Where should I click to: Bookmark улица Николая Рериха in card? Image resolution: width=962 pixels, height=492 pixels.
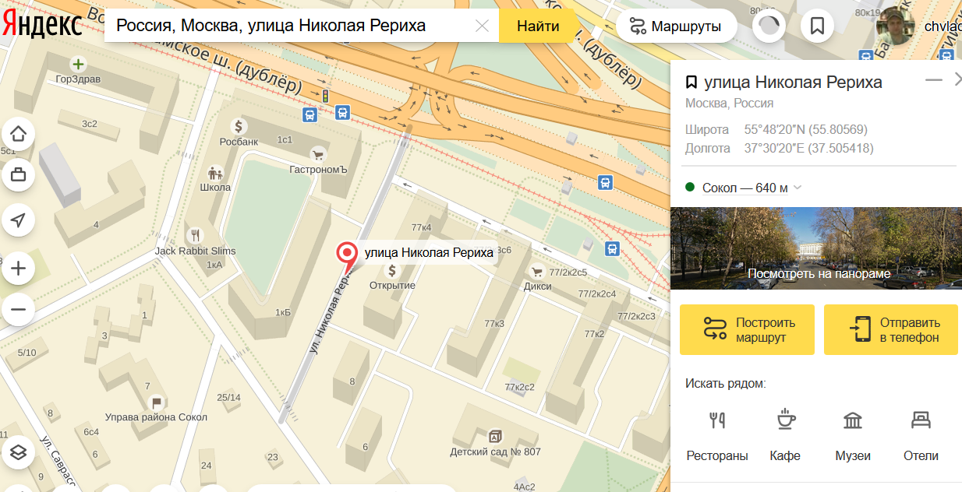(x=691, y=83)
